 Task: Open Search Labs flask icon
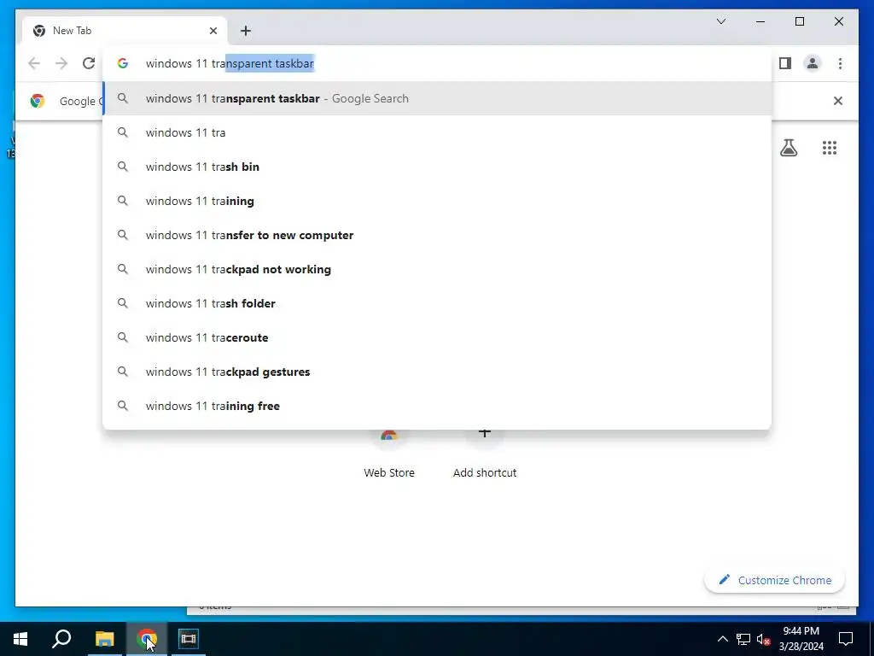pos(788,148)
